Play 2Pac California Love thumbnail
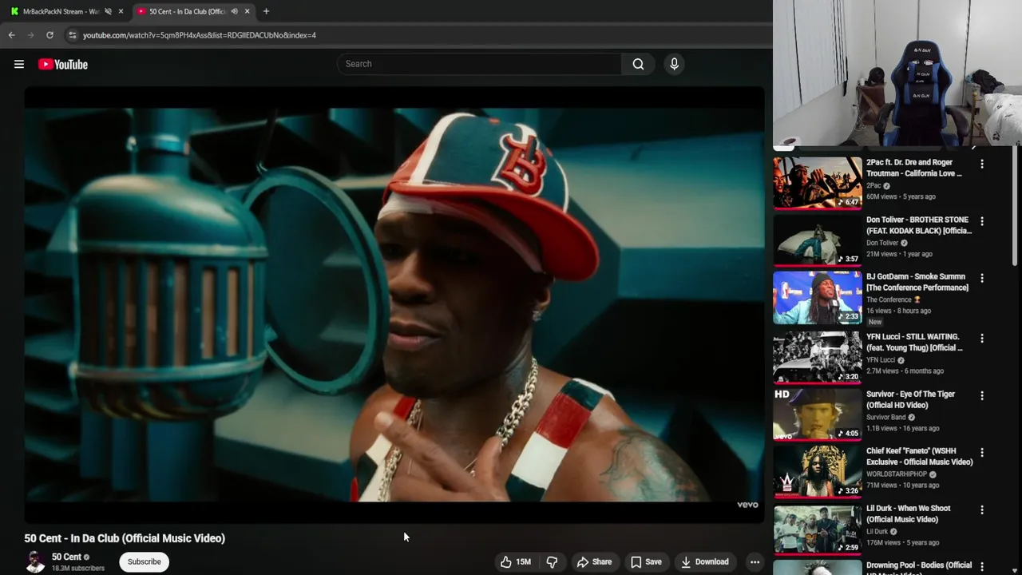The height and width of the screenshot is (575, 1022). (x=818, y=182)
